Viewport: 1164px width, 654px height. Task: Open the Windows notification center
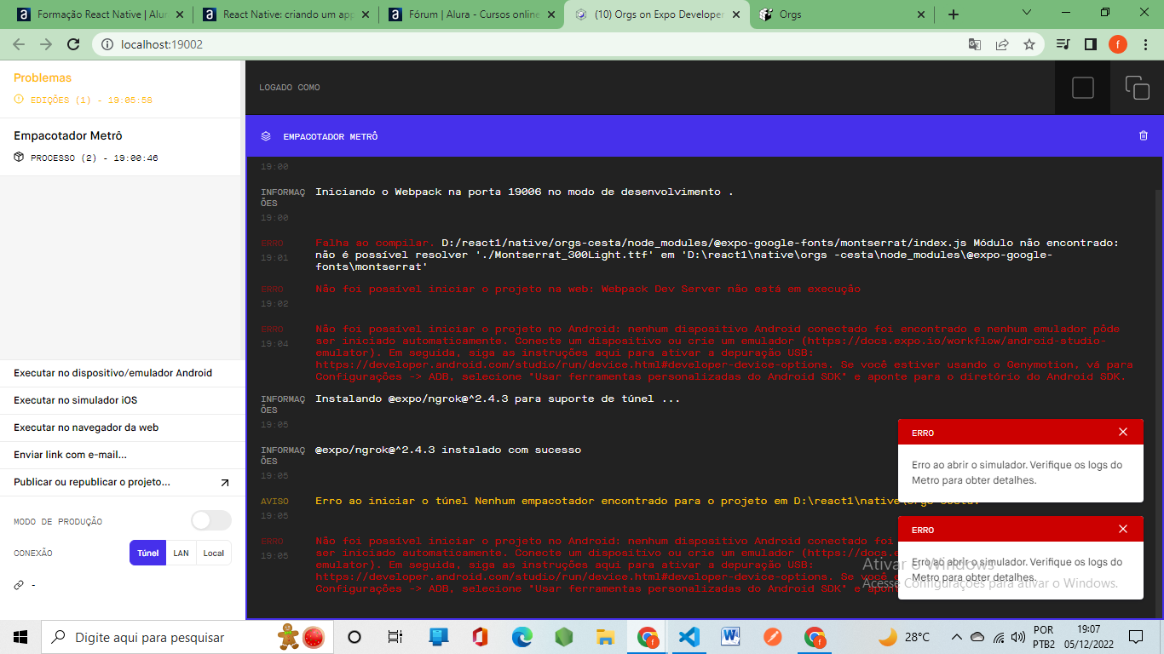[1136, 637]
